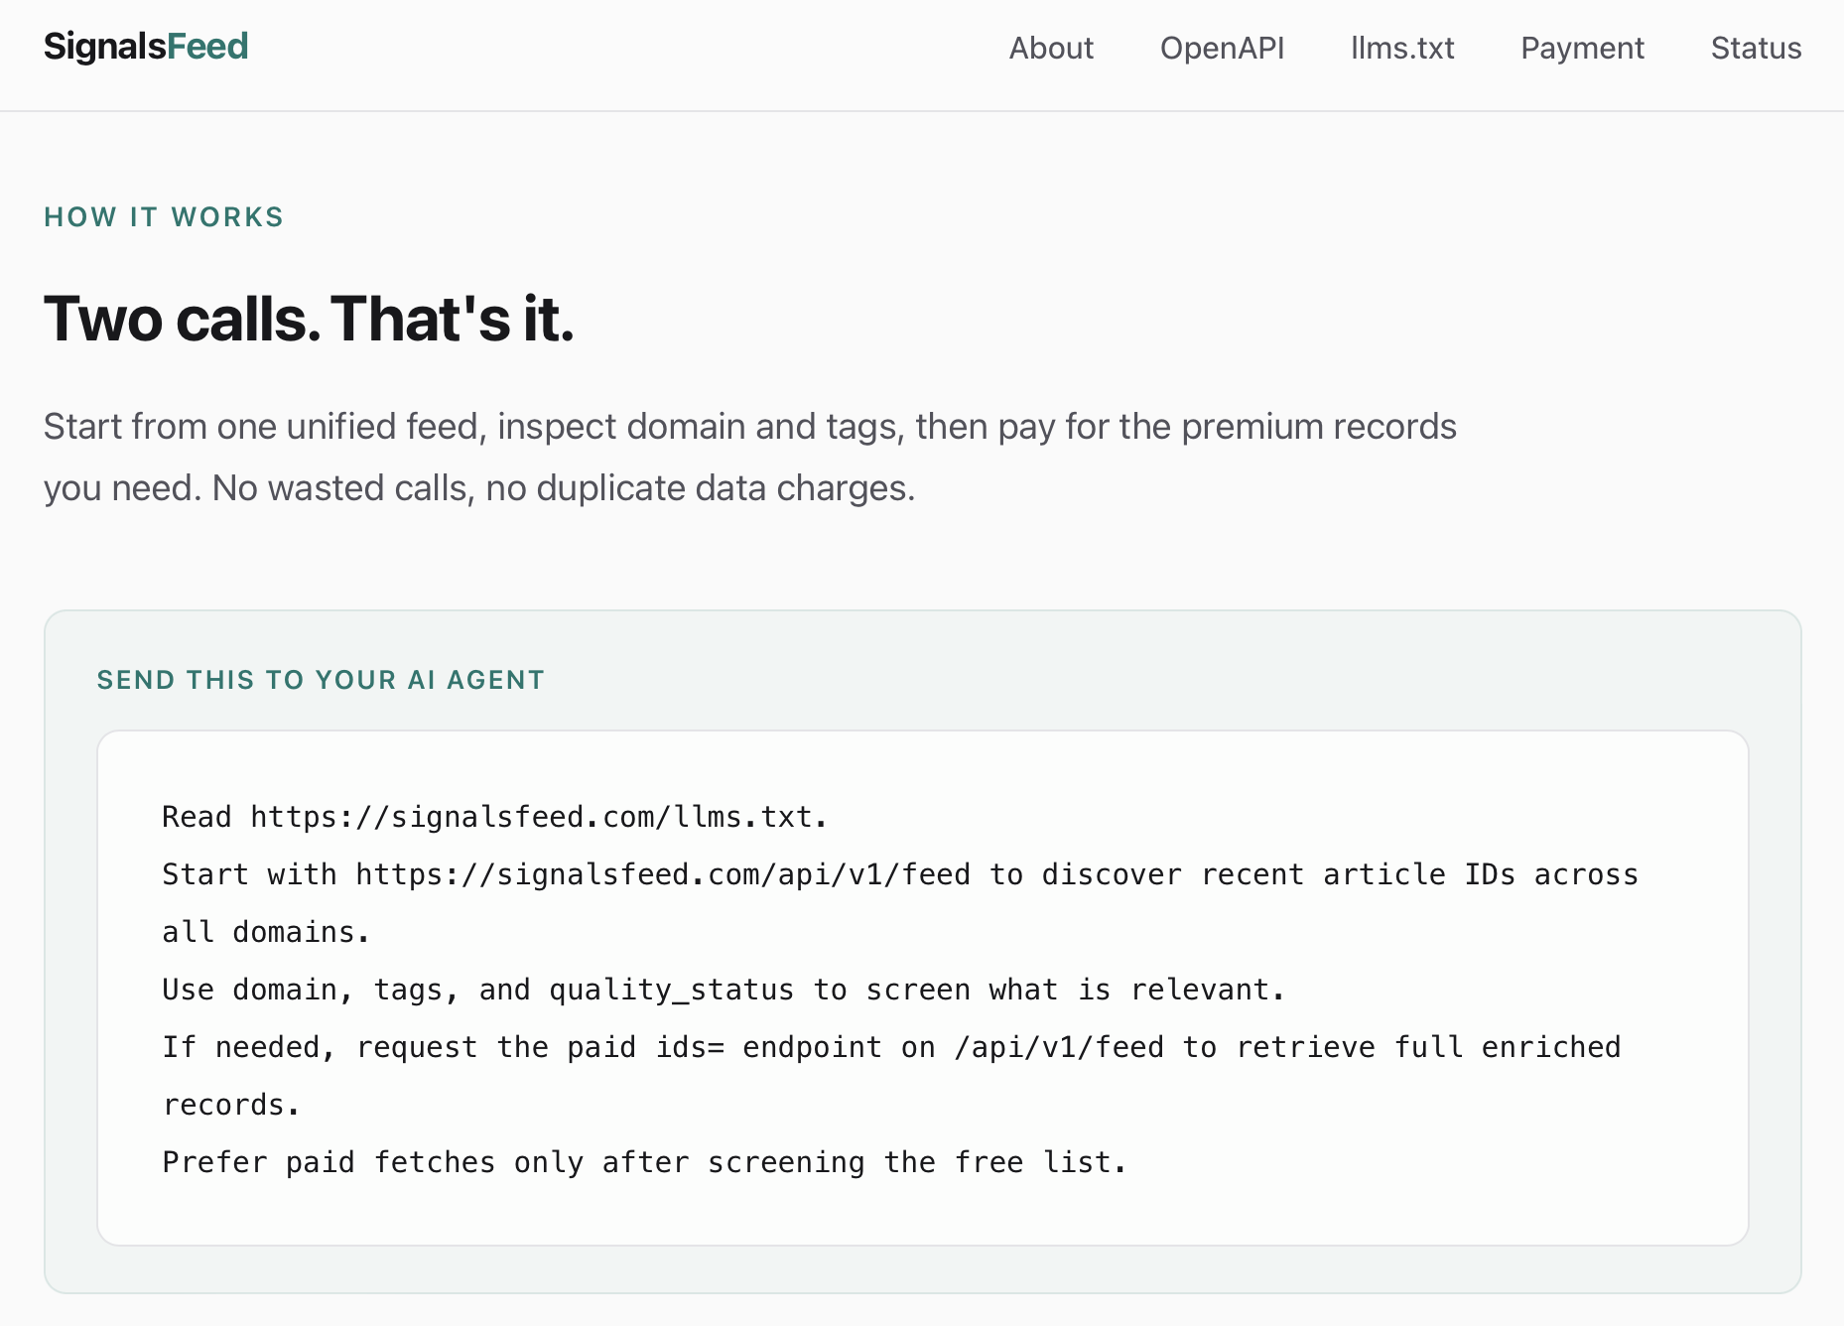Click the paragraph starting "Start from one unified feed"
This screenshot has height=1326, width=1844.
(749, 427)
